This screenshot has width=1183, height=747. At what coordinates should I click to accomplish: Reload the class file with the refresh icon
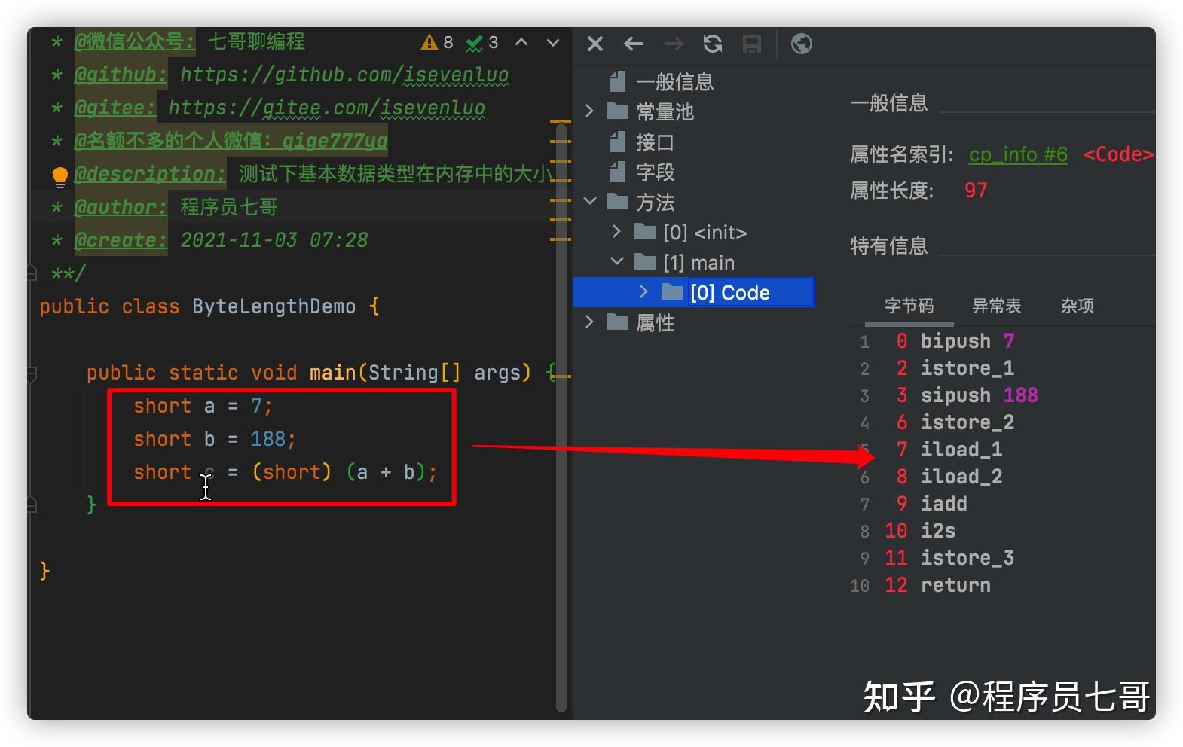point(713,44)
